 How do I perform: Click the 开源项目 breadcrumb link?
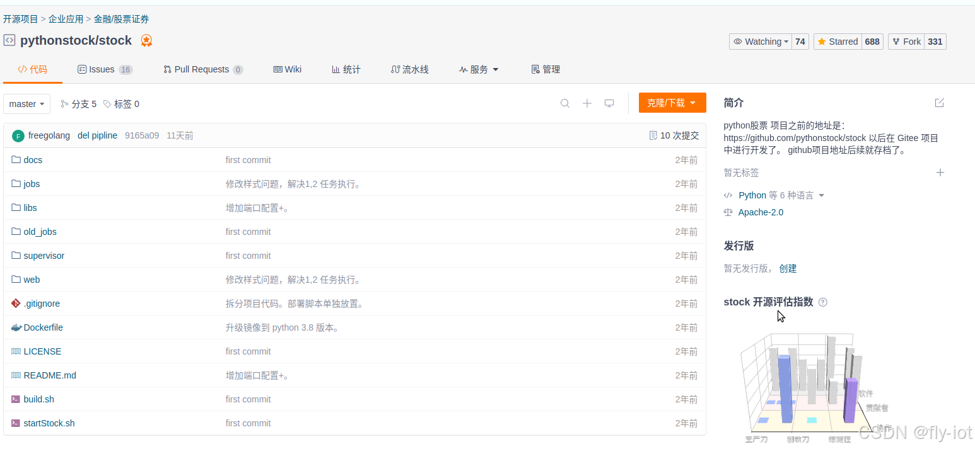pos(21,20)
